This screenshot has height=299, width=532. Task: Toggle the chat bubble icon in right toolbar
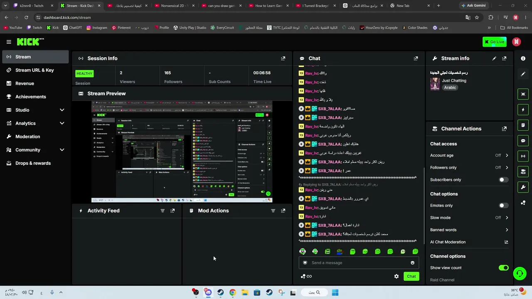(x=523, y=141)
